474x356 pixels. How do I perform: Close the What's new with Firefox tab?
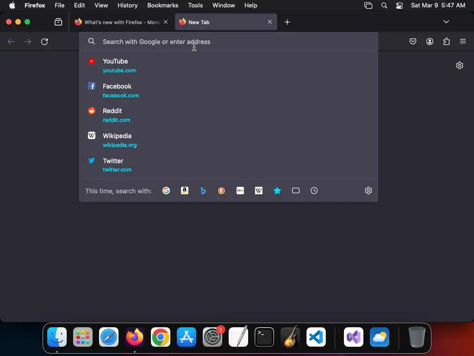coord(166,22)
